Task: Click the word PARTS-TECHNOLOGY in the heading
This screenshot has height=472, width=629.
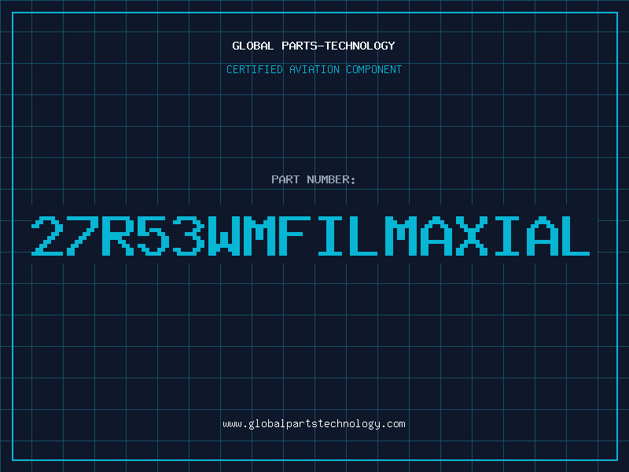Action: [x=338, y=46]
